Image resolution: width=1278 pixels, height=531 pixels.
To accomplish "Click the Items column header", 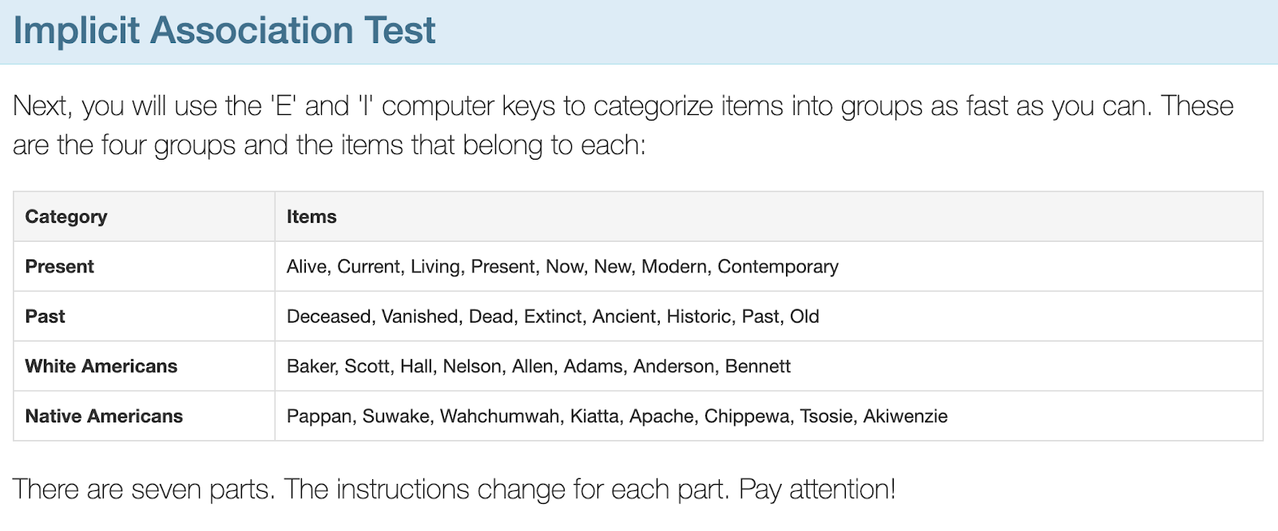I will (x=312, y=217).
